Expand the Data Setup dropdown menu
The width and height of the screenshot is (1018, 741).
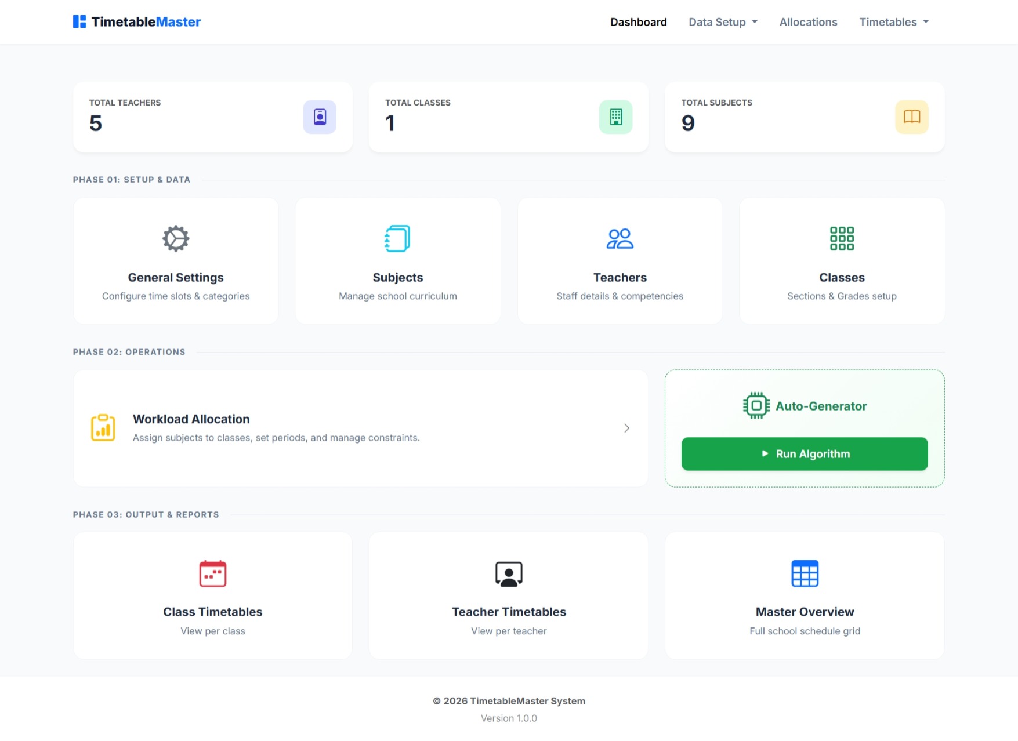[x=723, y=22]
